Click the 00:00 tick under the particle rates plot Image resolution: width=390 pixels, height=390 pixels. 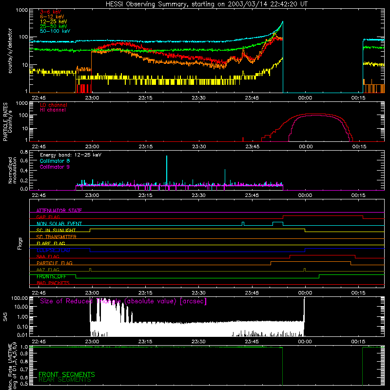coord(306,147)
